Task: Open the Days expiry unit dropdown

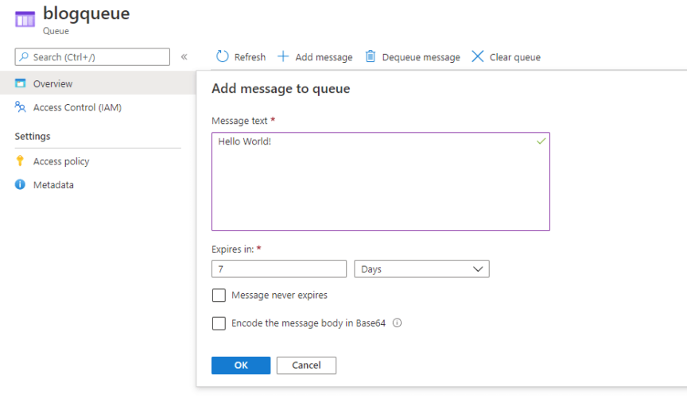Action: click(x=421, y=269)
